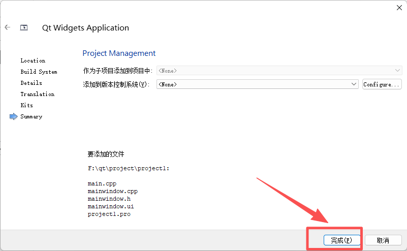
Task: Click the main.cpp file name
Action: click(102, 183)
